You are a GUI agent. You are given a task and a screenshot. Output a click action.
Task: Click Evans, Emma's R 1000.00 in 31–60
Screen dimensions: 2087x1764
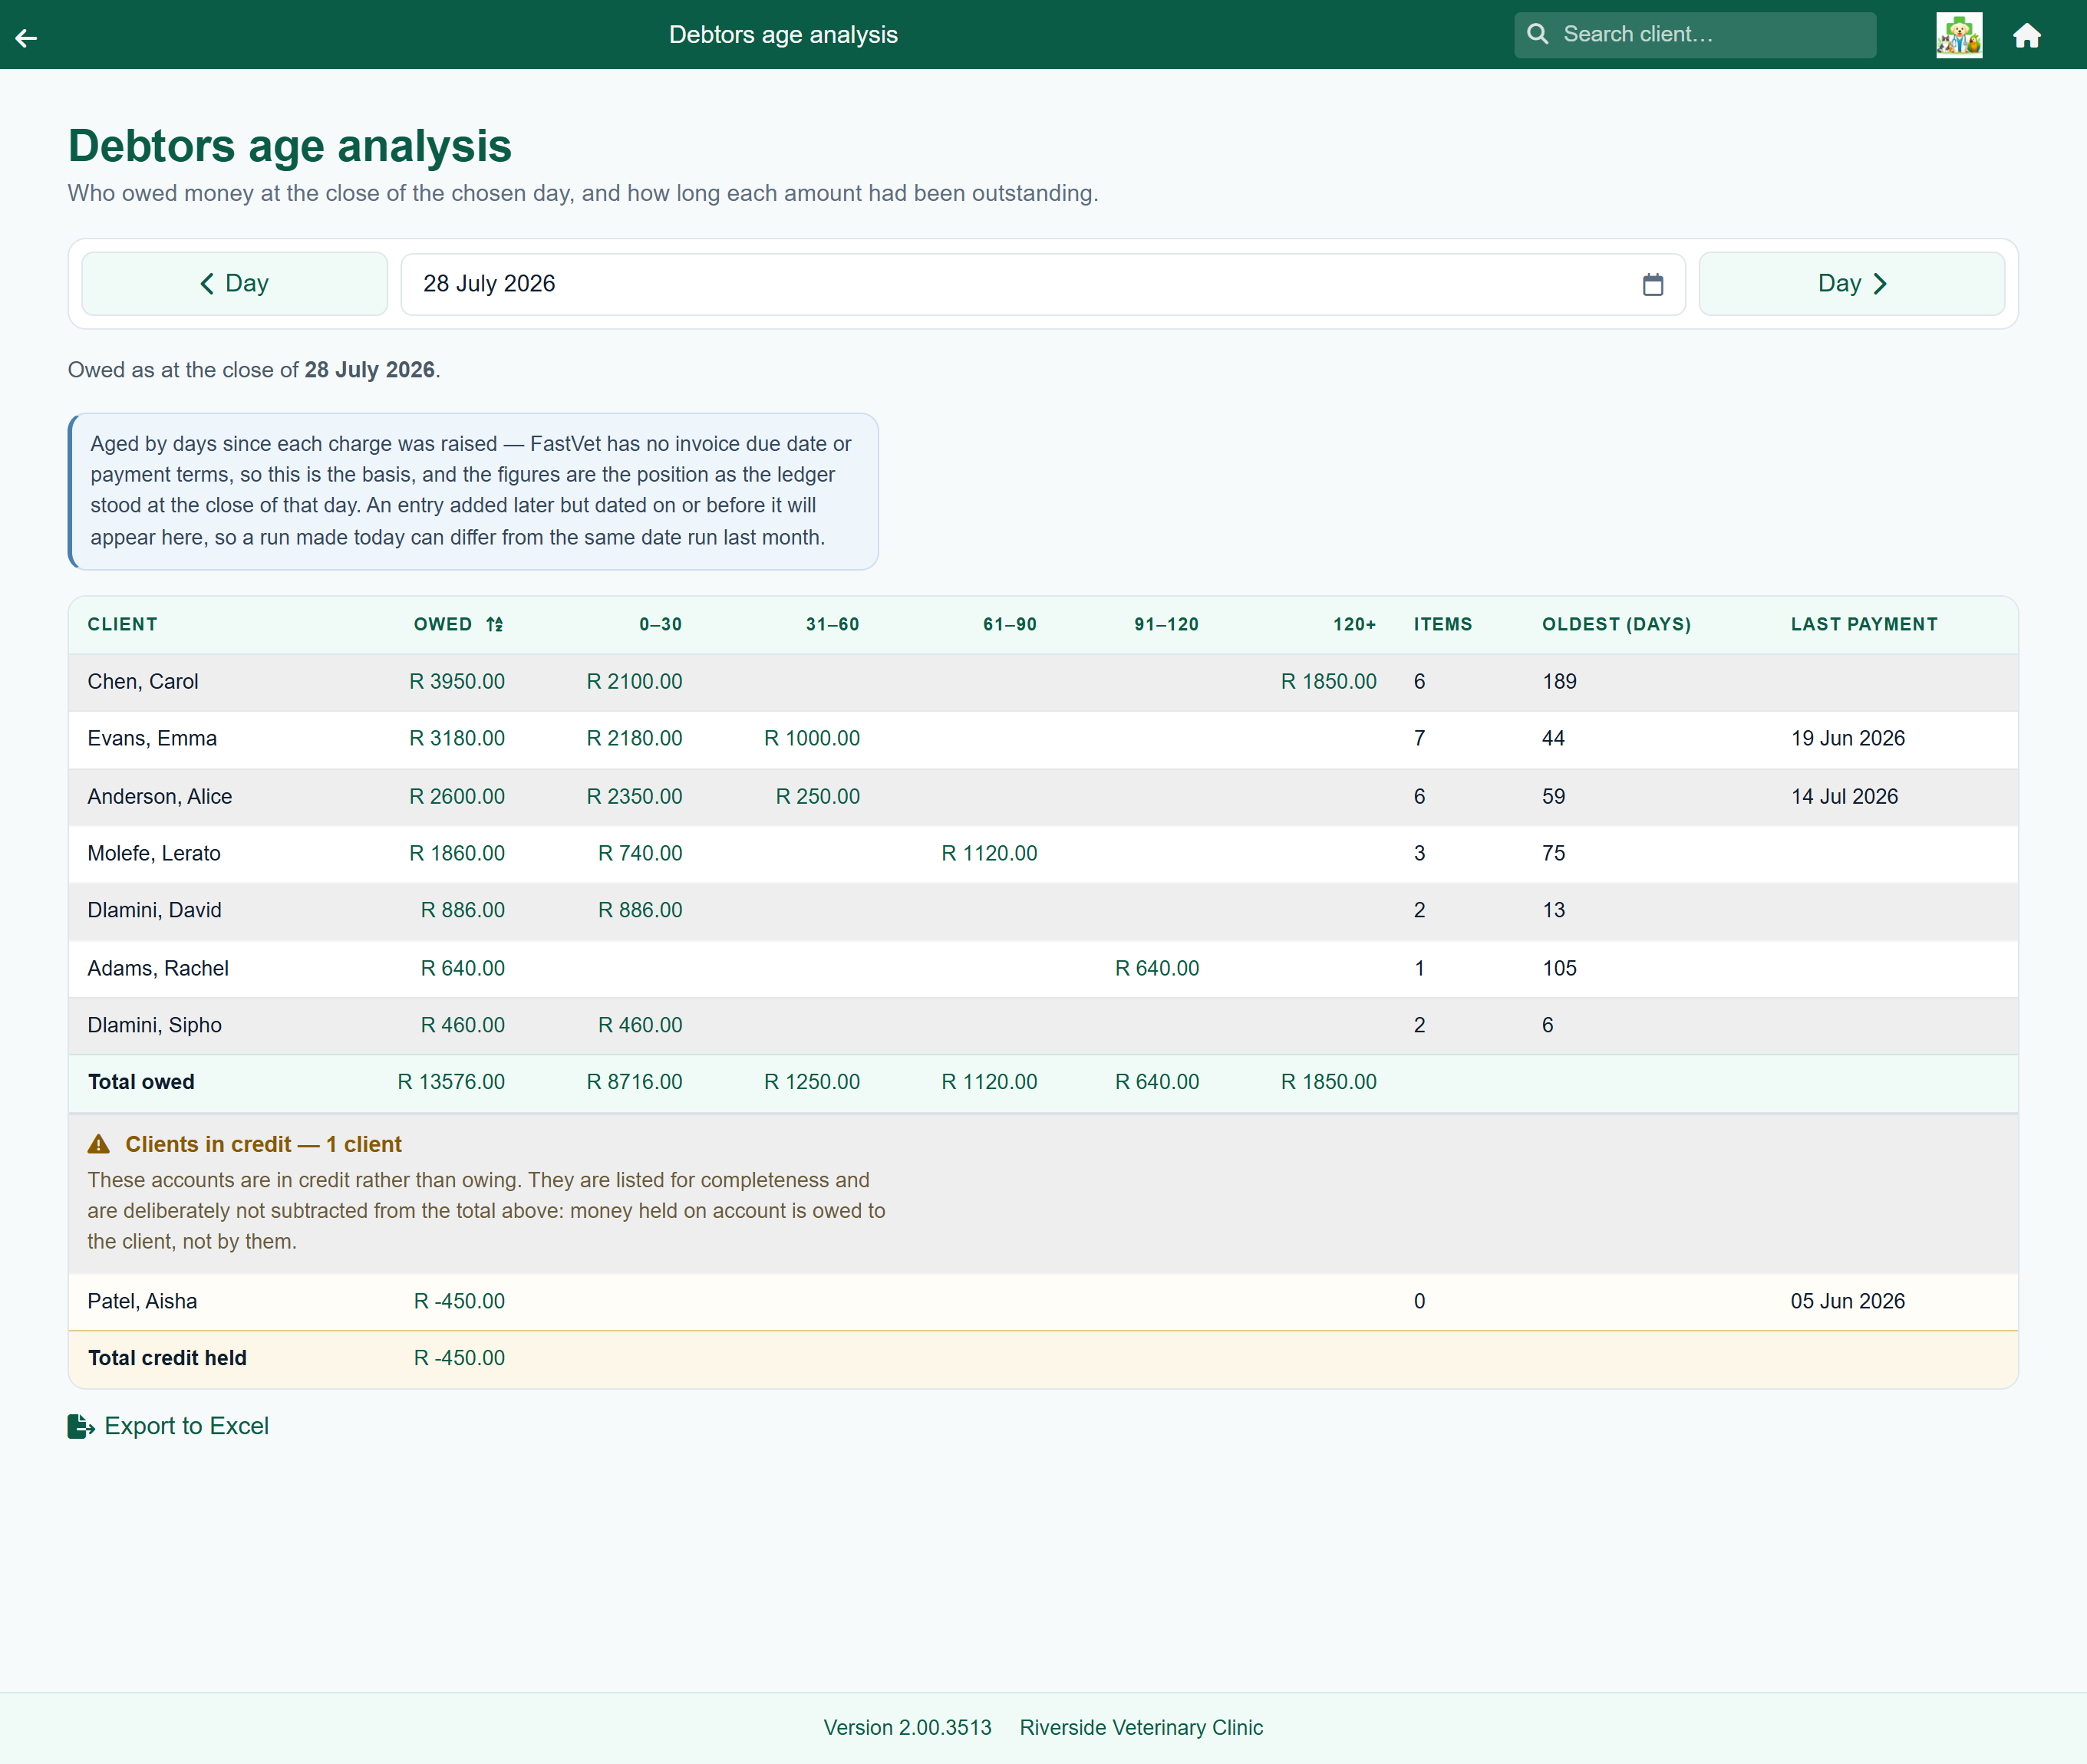811,738
